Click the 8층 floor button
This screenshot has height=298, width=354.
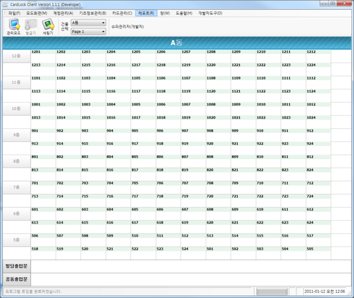(17, 161)
